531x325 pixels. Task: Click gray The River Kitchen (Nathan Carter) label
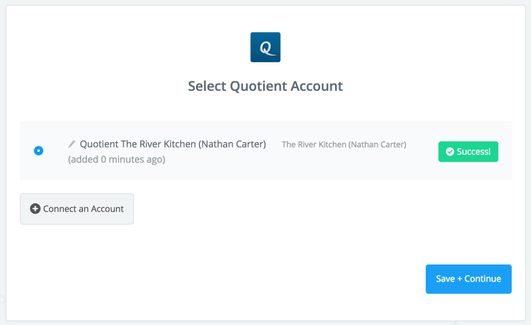click(x=344, y=144)
